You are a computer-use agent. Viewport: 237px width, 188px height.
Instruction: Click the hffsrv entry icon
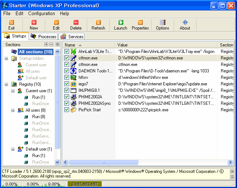click(73, 77)
